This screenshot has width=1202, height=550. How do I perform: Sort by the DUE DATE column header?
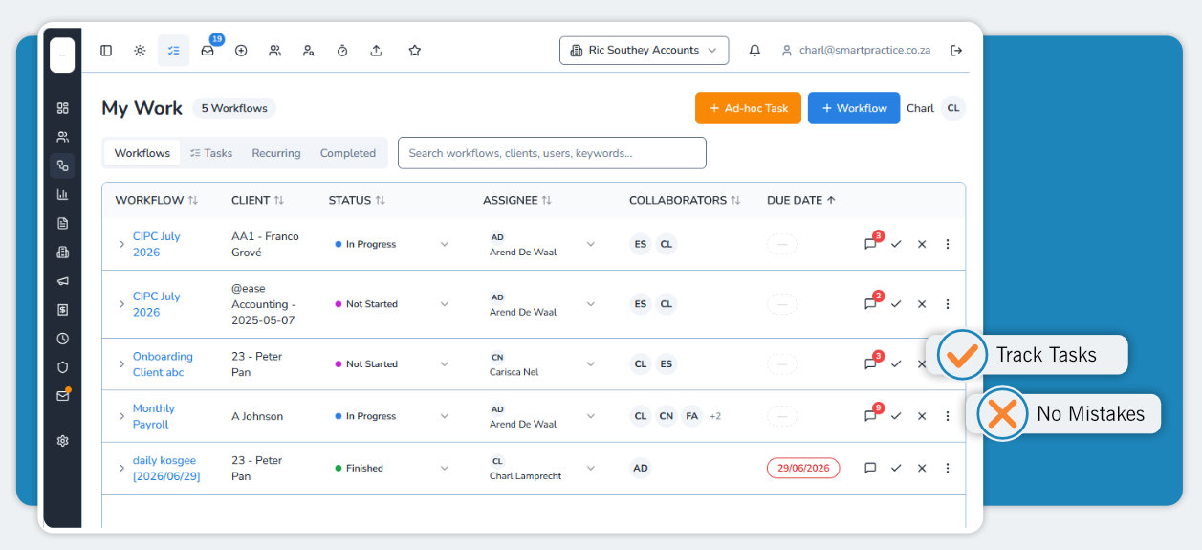coord(801,200)
